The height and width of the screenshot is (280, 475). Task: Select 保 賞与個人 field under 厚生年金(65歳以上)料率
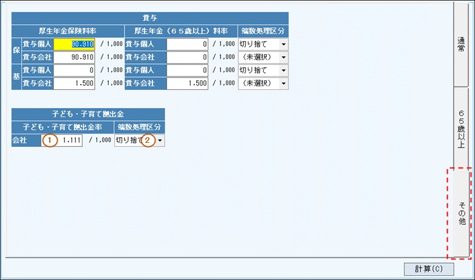pyautogui.click(x=188, y=44)
